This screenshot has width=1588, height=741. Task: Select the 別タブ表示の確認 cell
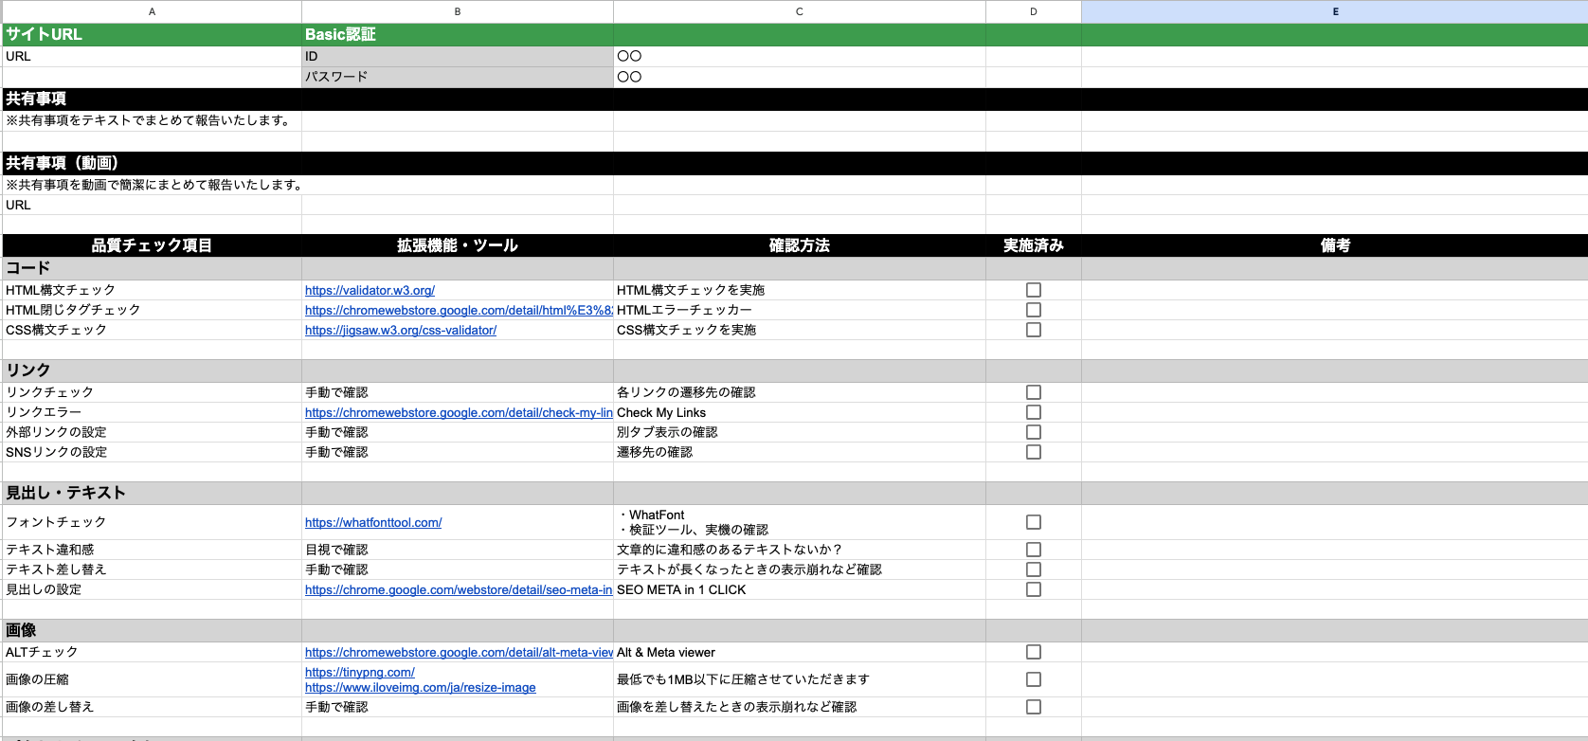click(x=800, y=432)
